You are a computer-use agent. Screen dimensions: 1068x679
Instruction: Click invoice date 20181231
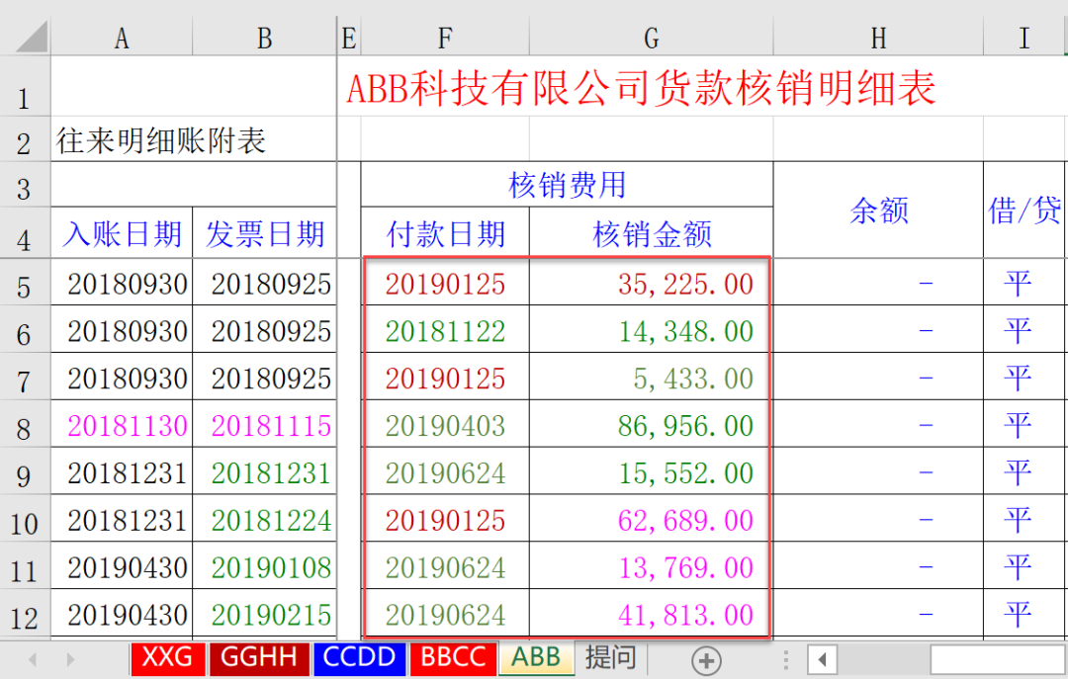point(265,470)
